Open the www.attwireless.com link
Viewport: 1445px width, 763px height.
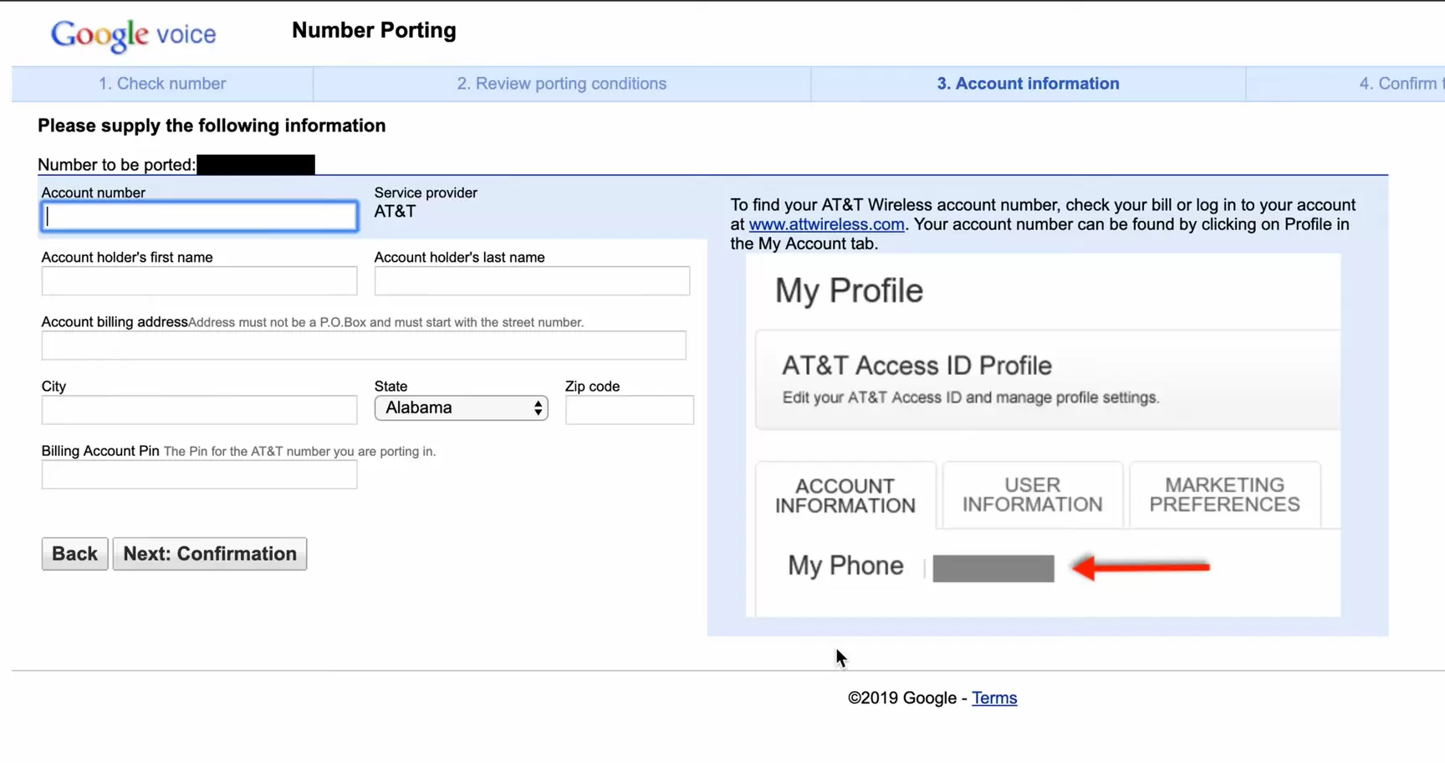click(x=826, y=224)
